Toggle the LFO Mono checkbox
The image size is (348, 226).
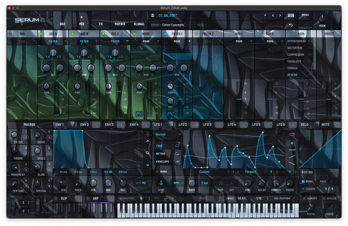157,172
